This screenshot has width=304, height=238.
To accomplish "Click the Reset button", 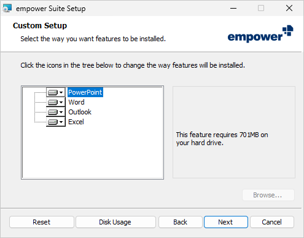I will point(42,222).
